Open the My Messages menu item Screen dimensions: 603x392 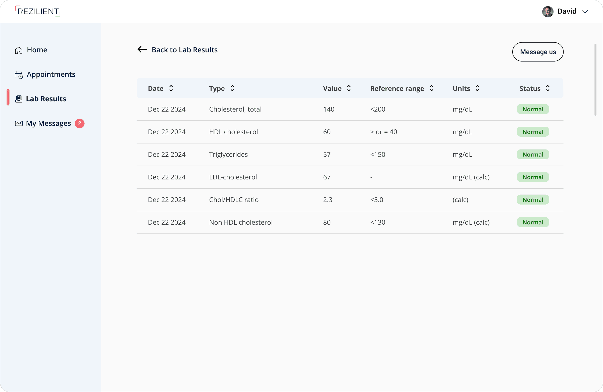point(48,123)
